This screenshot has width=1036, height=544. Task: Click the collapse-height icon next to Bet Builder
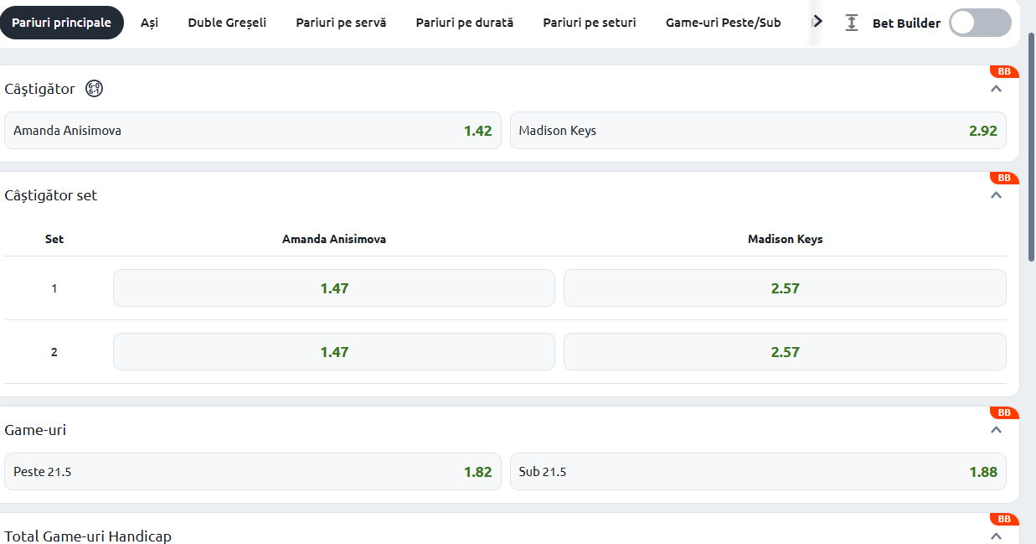coord(852,23)
